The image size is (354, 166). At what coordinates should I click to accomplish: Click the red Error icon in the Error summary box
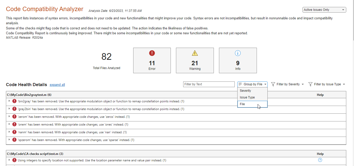point(152,53)
